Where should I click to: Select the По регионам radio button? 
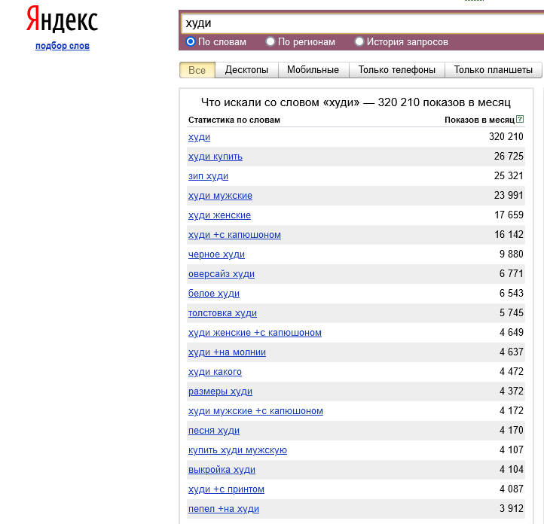[x=270, y=42]
